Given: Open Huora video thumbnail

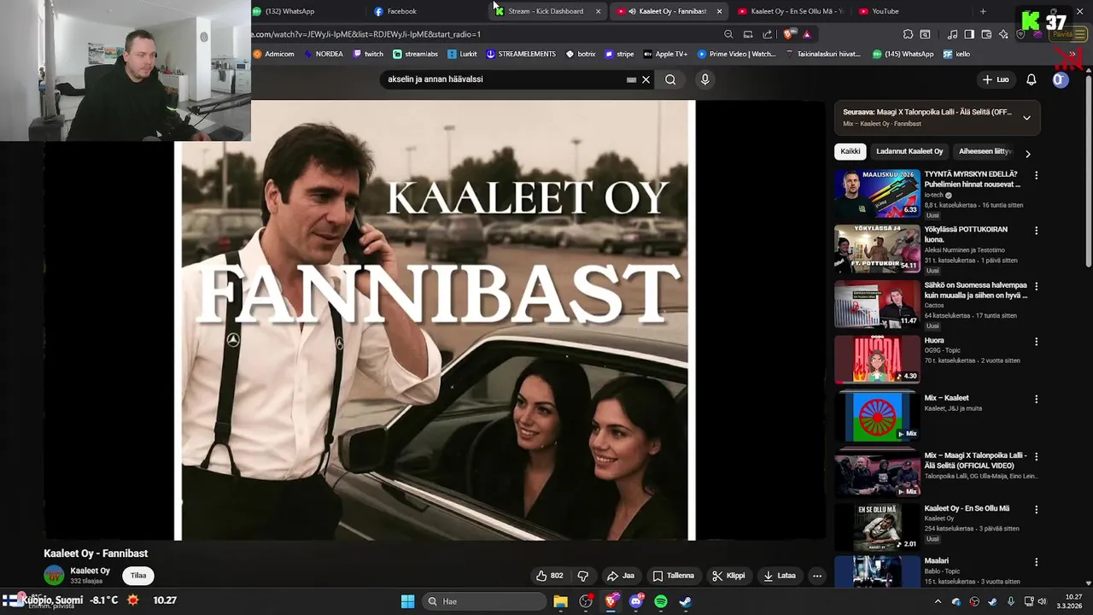Looking at the screenshot, I should [877, 359].
